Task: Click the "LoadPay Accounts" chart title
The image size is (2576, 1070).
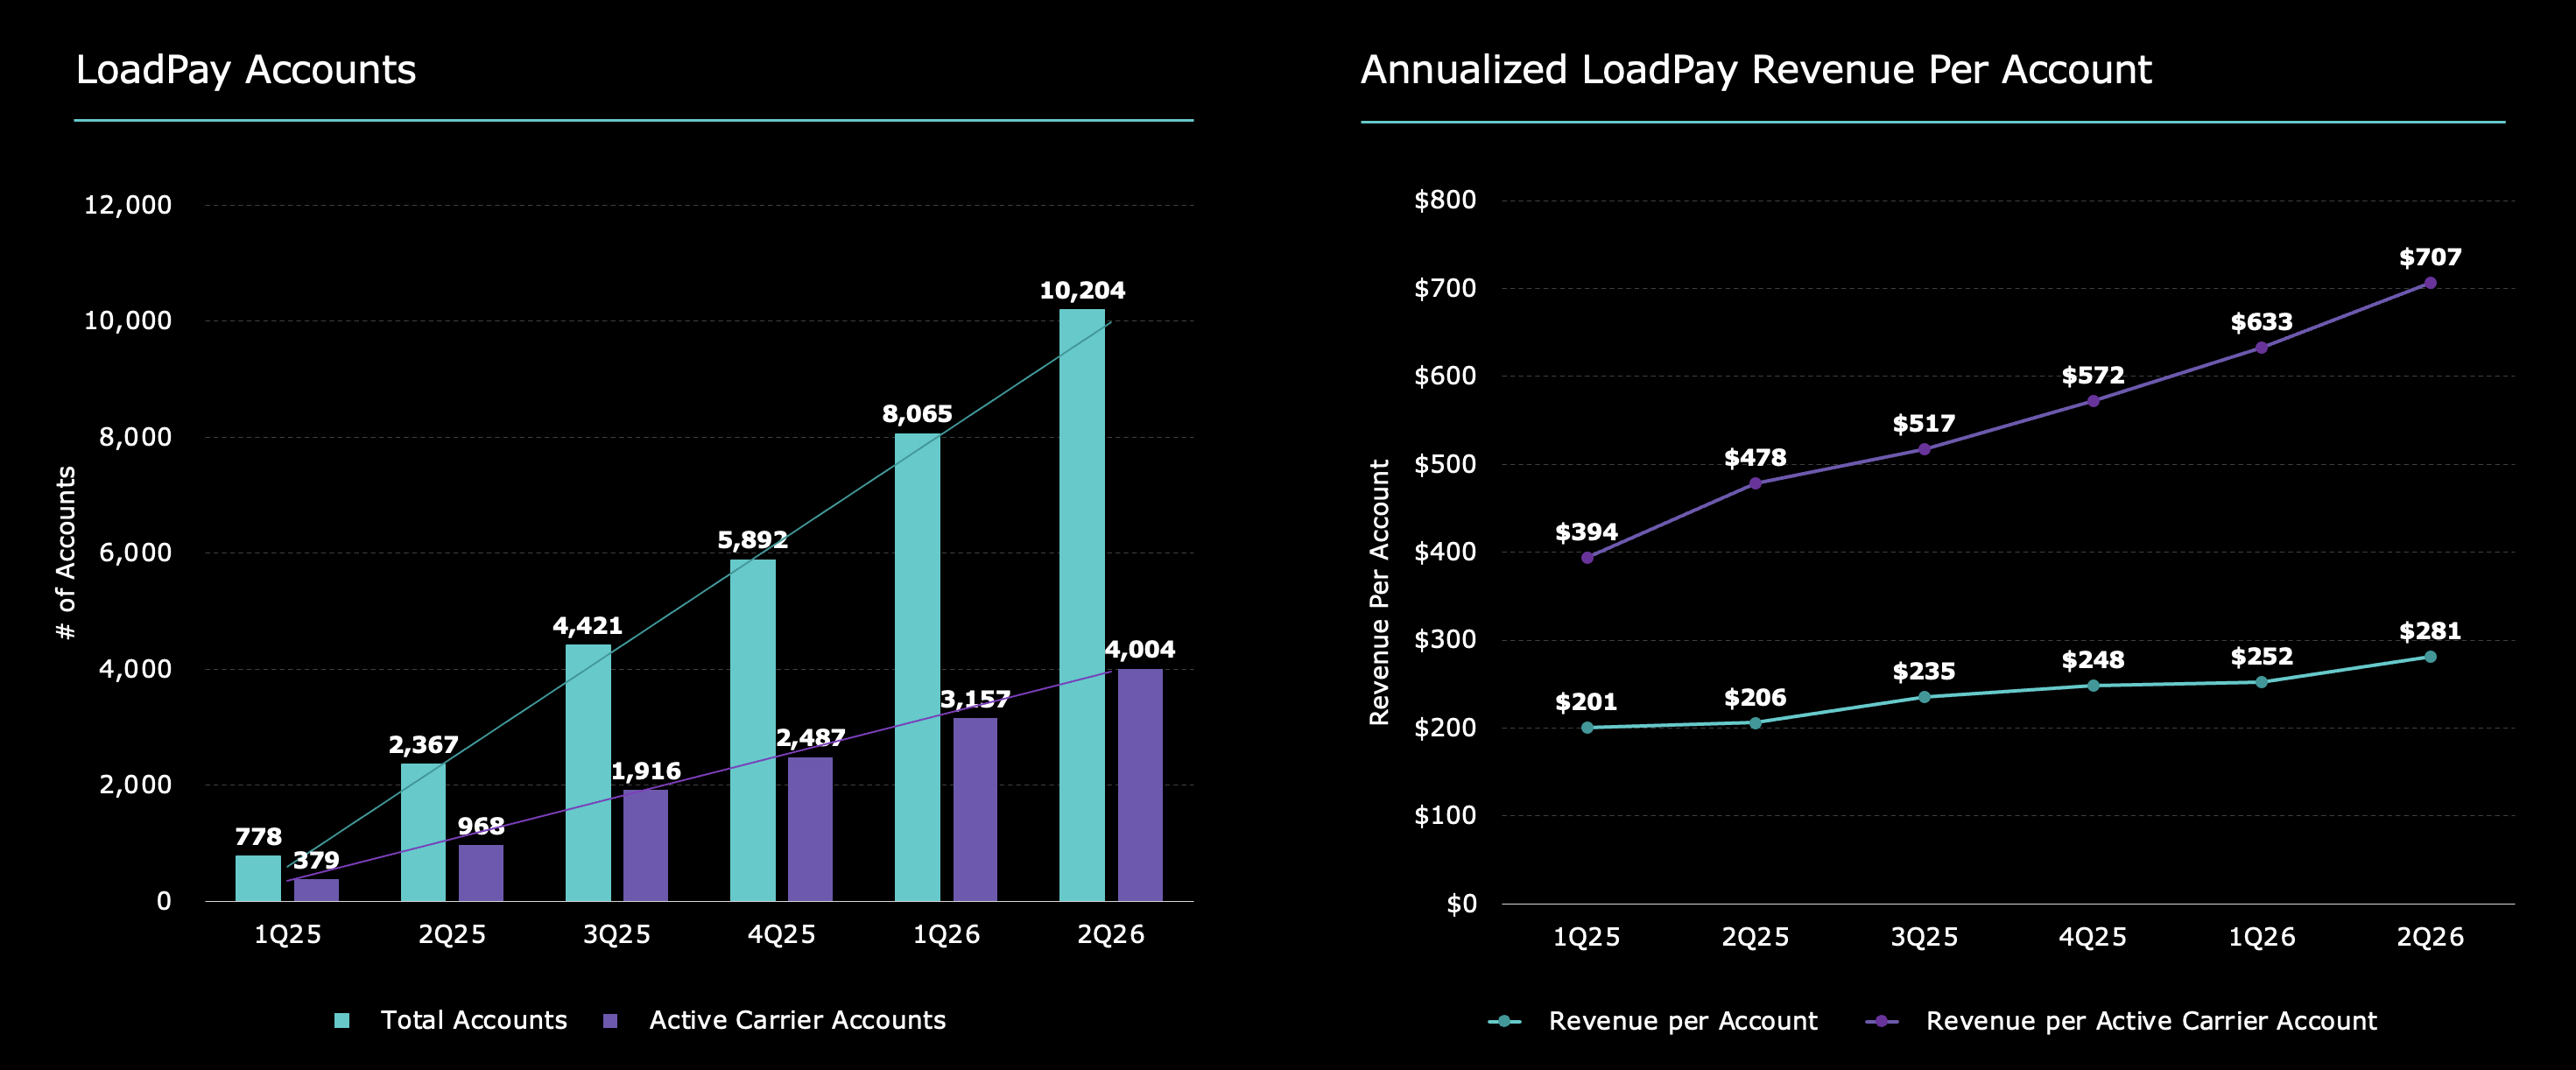Action: (246, 70)
